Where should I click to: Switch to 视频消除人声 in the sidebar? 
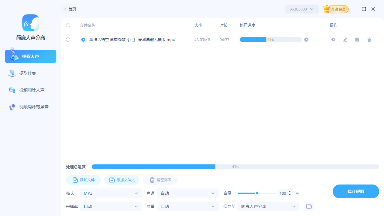click(x=30, y=90)
